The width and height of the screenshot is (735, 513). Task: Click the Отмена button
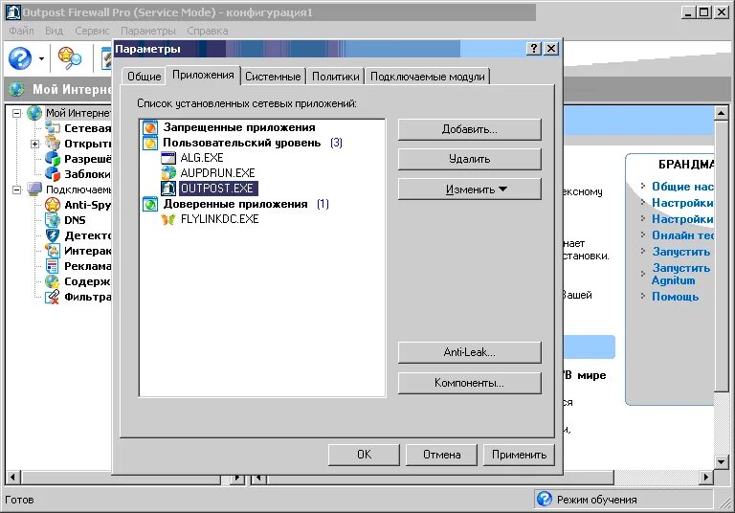click(441, 455)
